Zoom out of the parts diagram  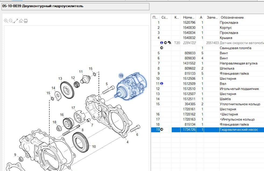pyautogui.click(x=11, y=21)
